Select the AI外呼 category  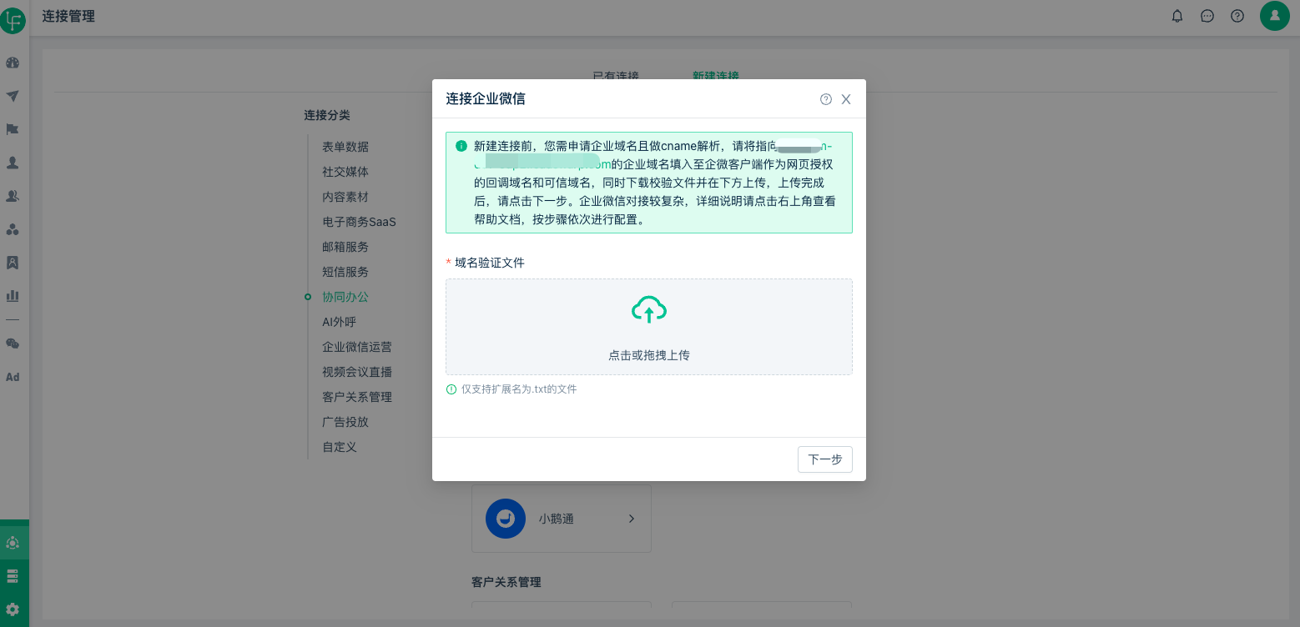tap(340, 322)
